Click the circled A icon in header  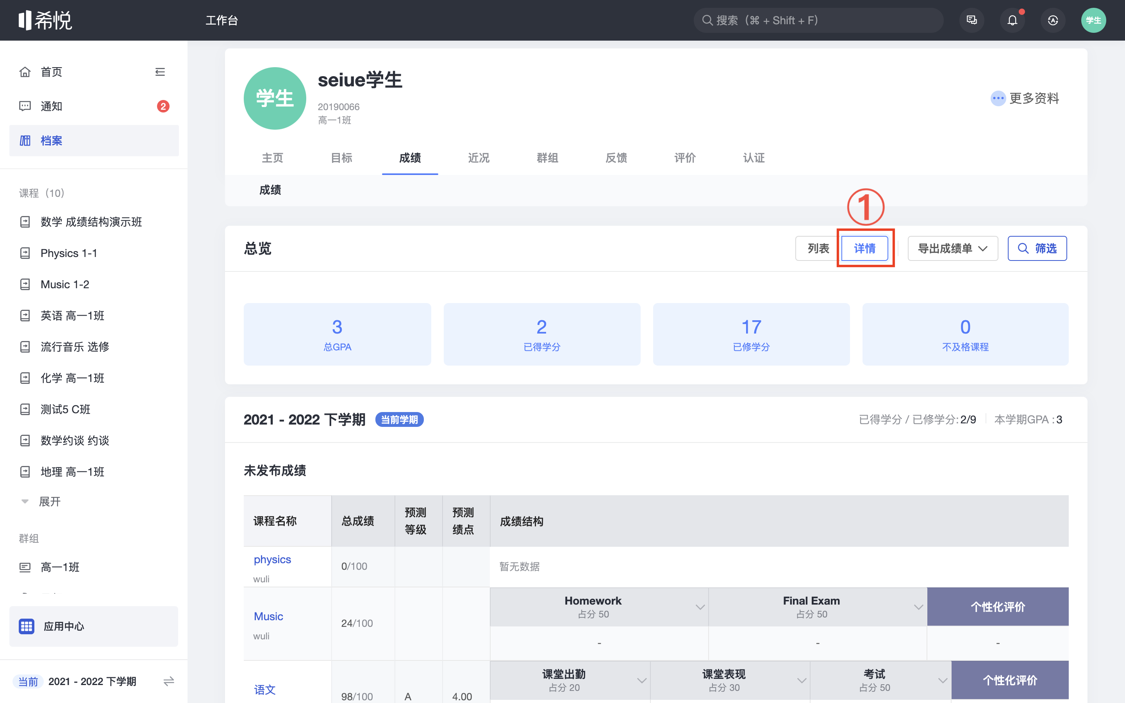1053,20
